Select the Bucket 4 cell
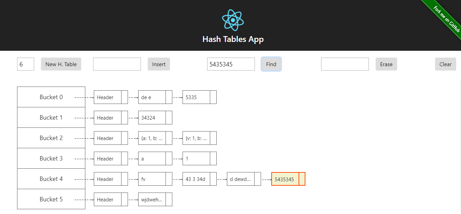 pos(51,179)
